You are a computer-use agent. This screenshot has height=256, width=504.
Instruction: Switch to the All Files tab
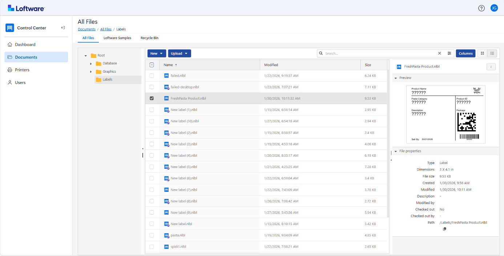coord(88,38)
